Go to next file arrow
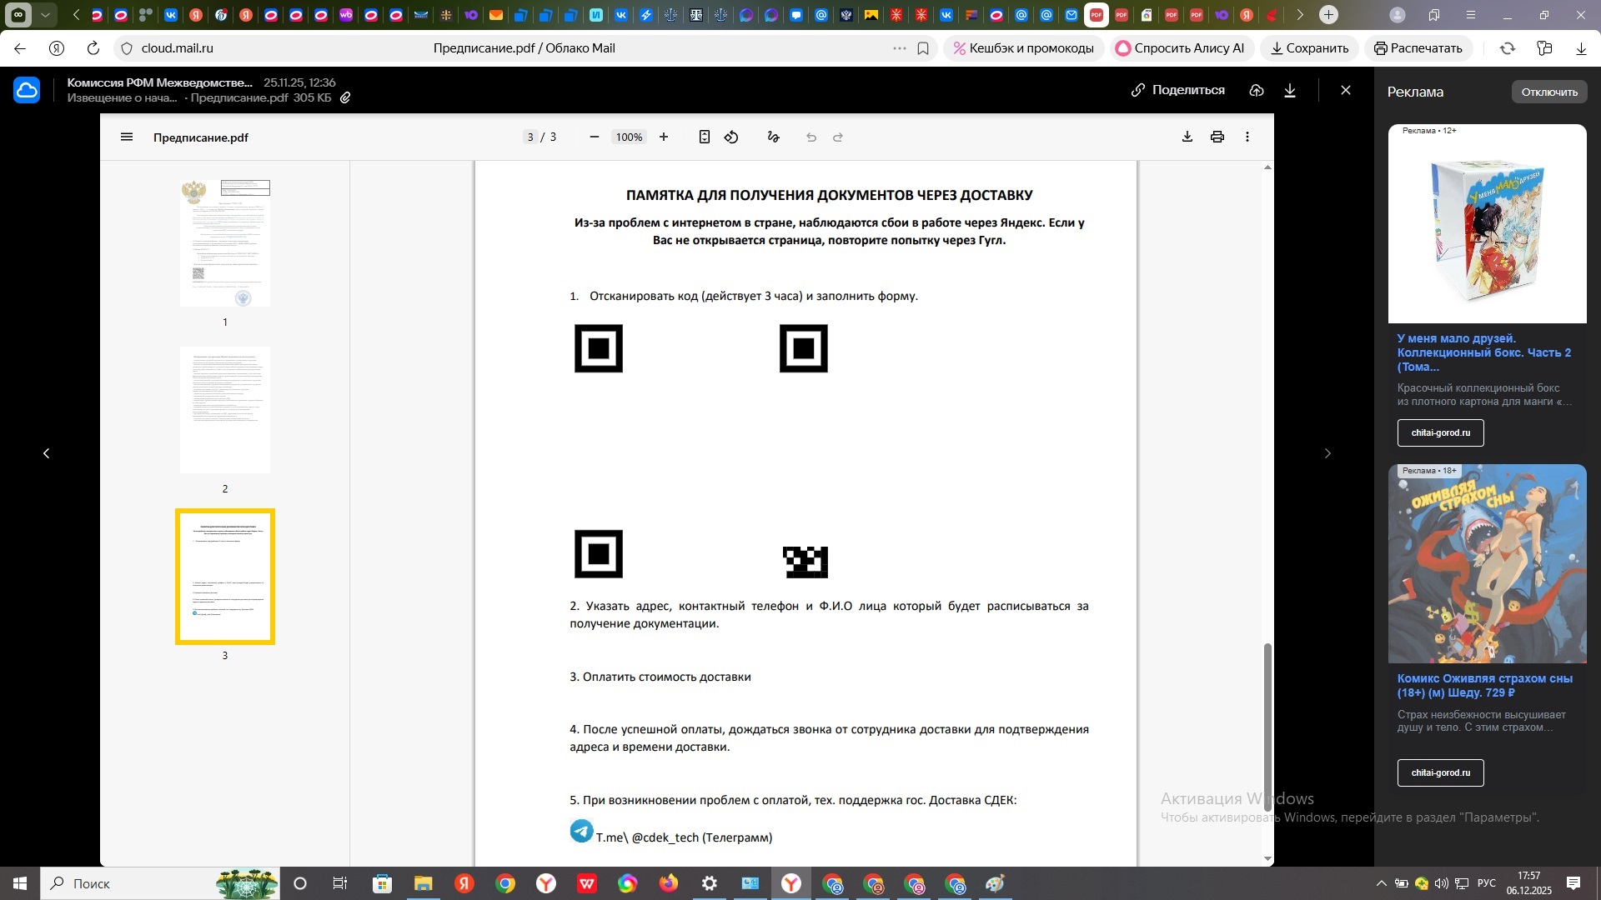The width and height of the screenshot is (1601, 900). [1328, 453]
